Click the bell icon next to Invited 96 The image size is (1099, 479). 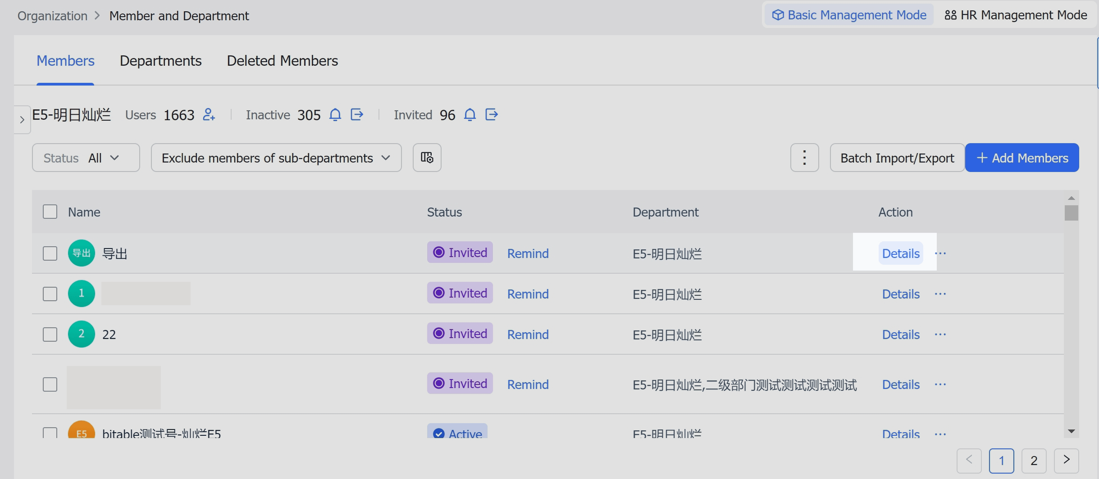pyautogui.click(x=470, y=115)
